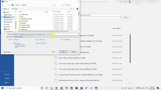Show hidden system tray icons
The image size is (161, 90).
pos(134,88)
